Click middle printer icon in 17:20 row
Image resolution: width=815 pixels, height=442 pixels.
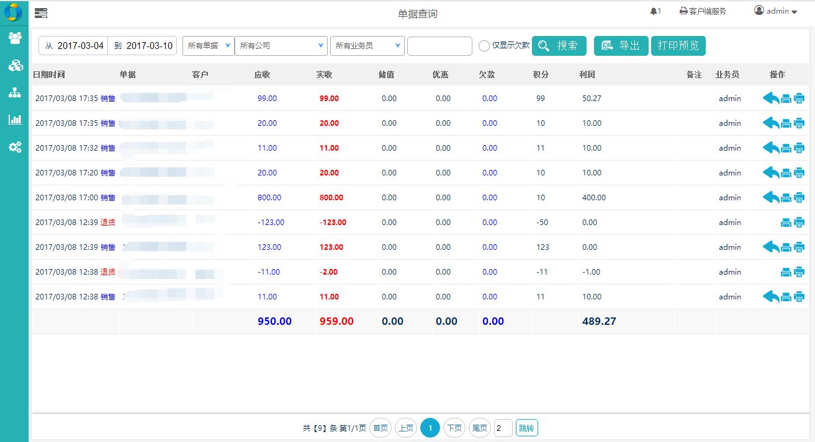pos(786,173)
